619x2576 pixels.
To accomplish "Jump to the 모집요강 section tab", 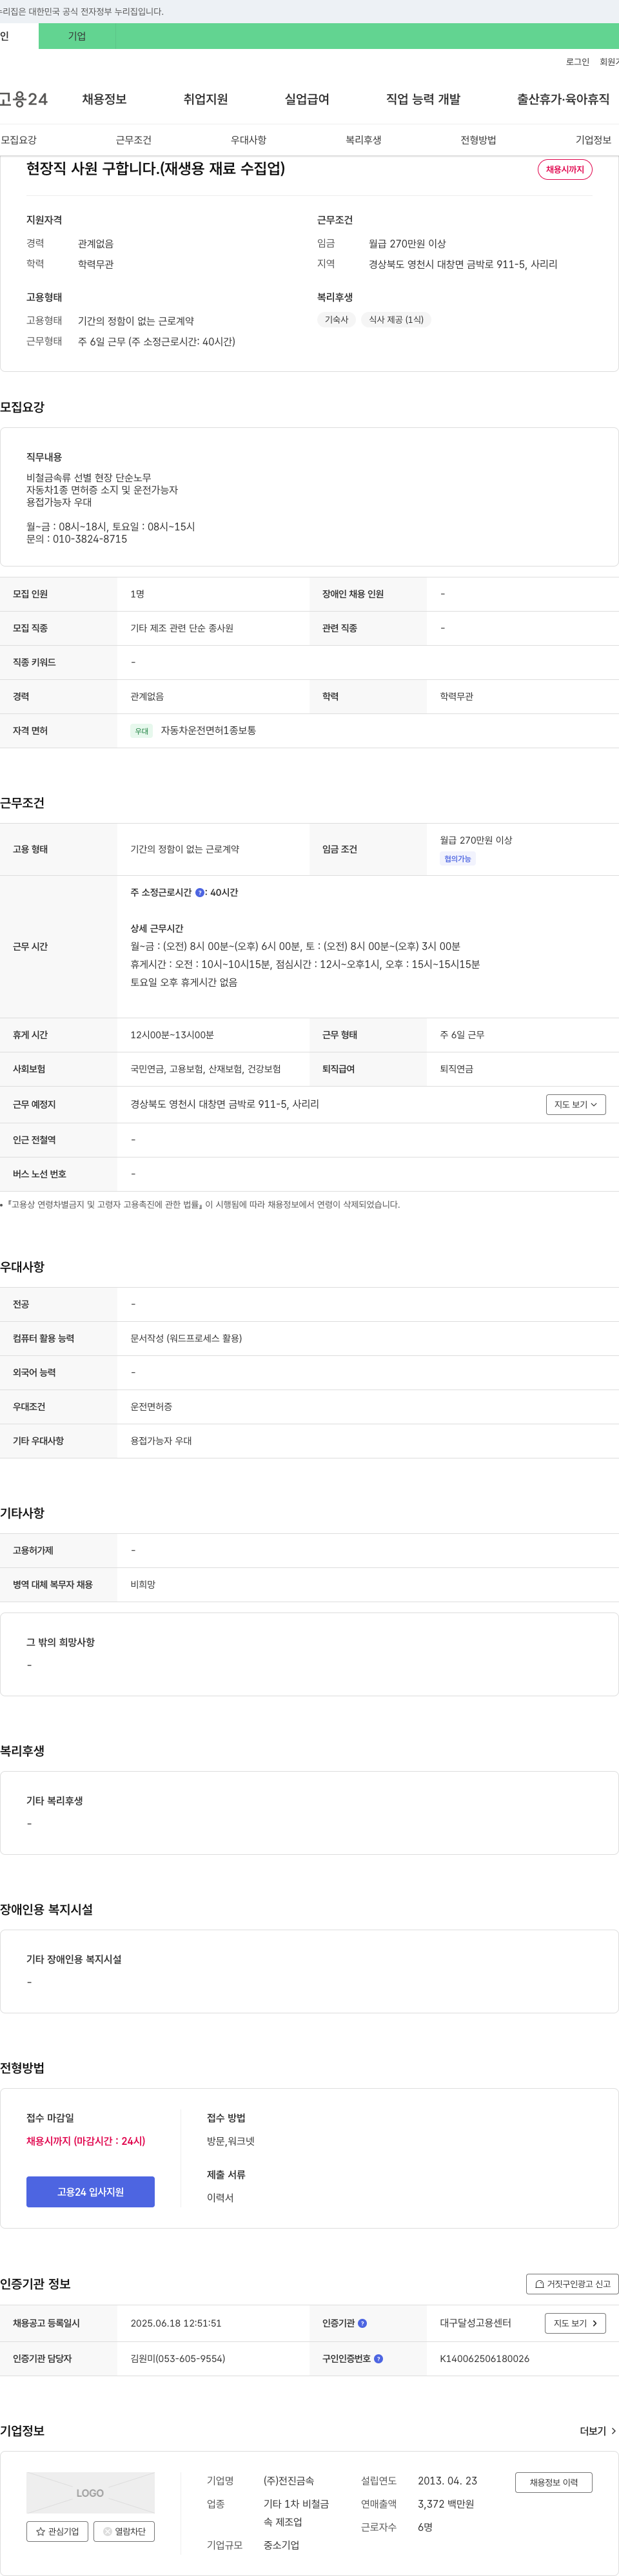I will [x=18, y=140].
